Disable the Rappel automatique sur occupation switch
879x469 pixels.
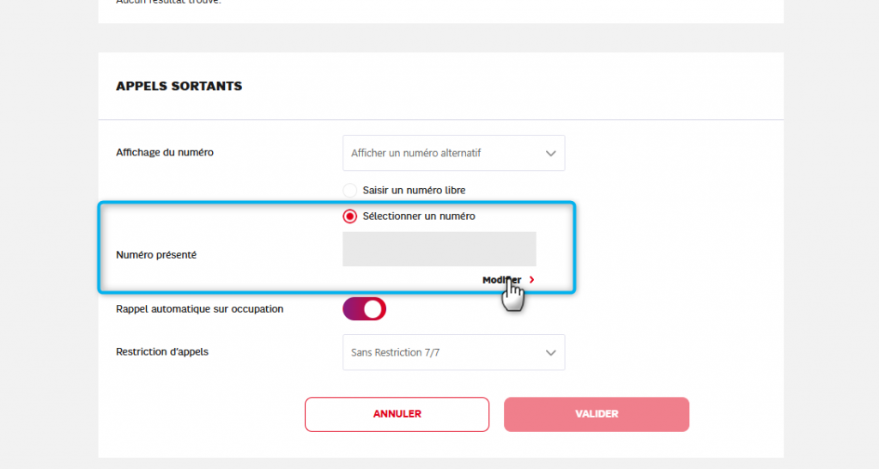(x=364, y=309)
